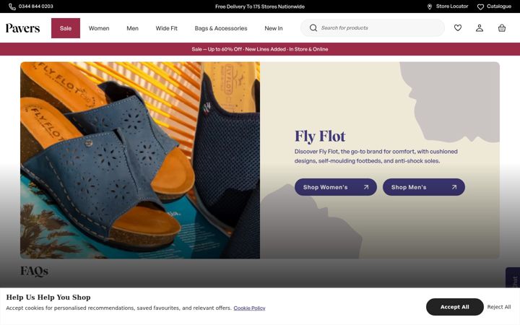Click the Discover Fly Flot description text
This screenshot has height=325, width=520.
[x=376, y=156]
